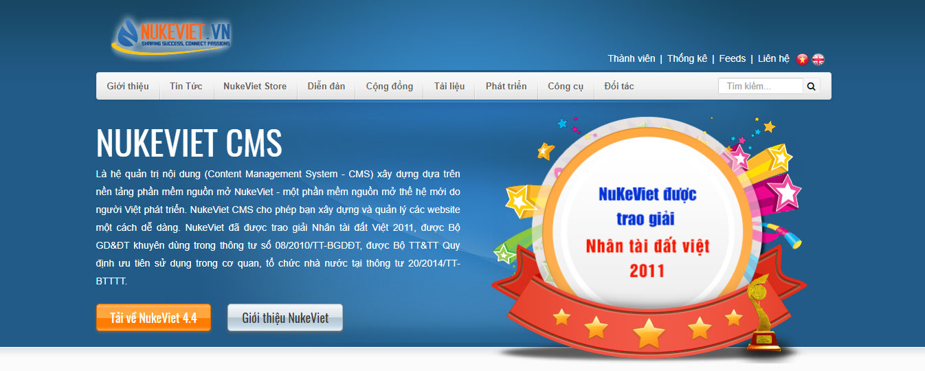Open the Diễn đàn menu item
Image resolution: width=925 pixels, height=371 pixels.
pyautogui.click(x=326, y=86)
